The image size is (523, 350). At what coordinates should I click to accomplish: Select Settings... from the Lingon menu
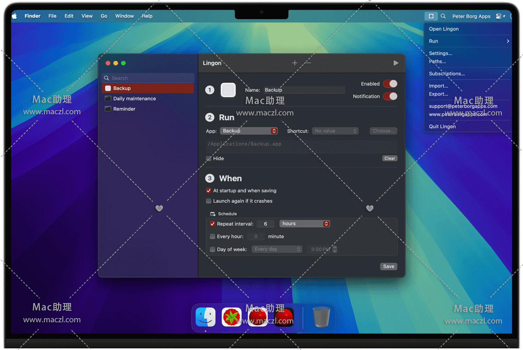(441, 53)
